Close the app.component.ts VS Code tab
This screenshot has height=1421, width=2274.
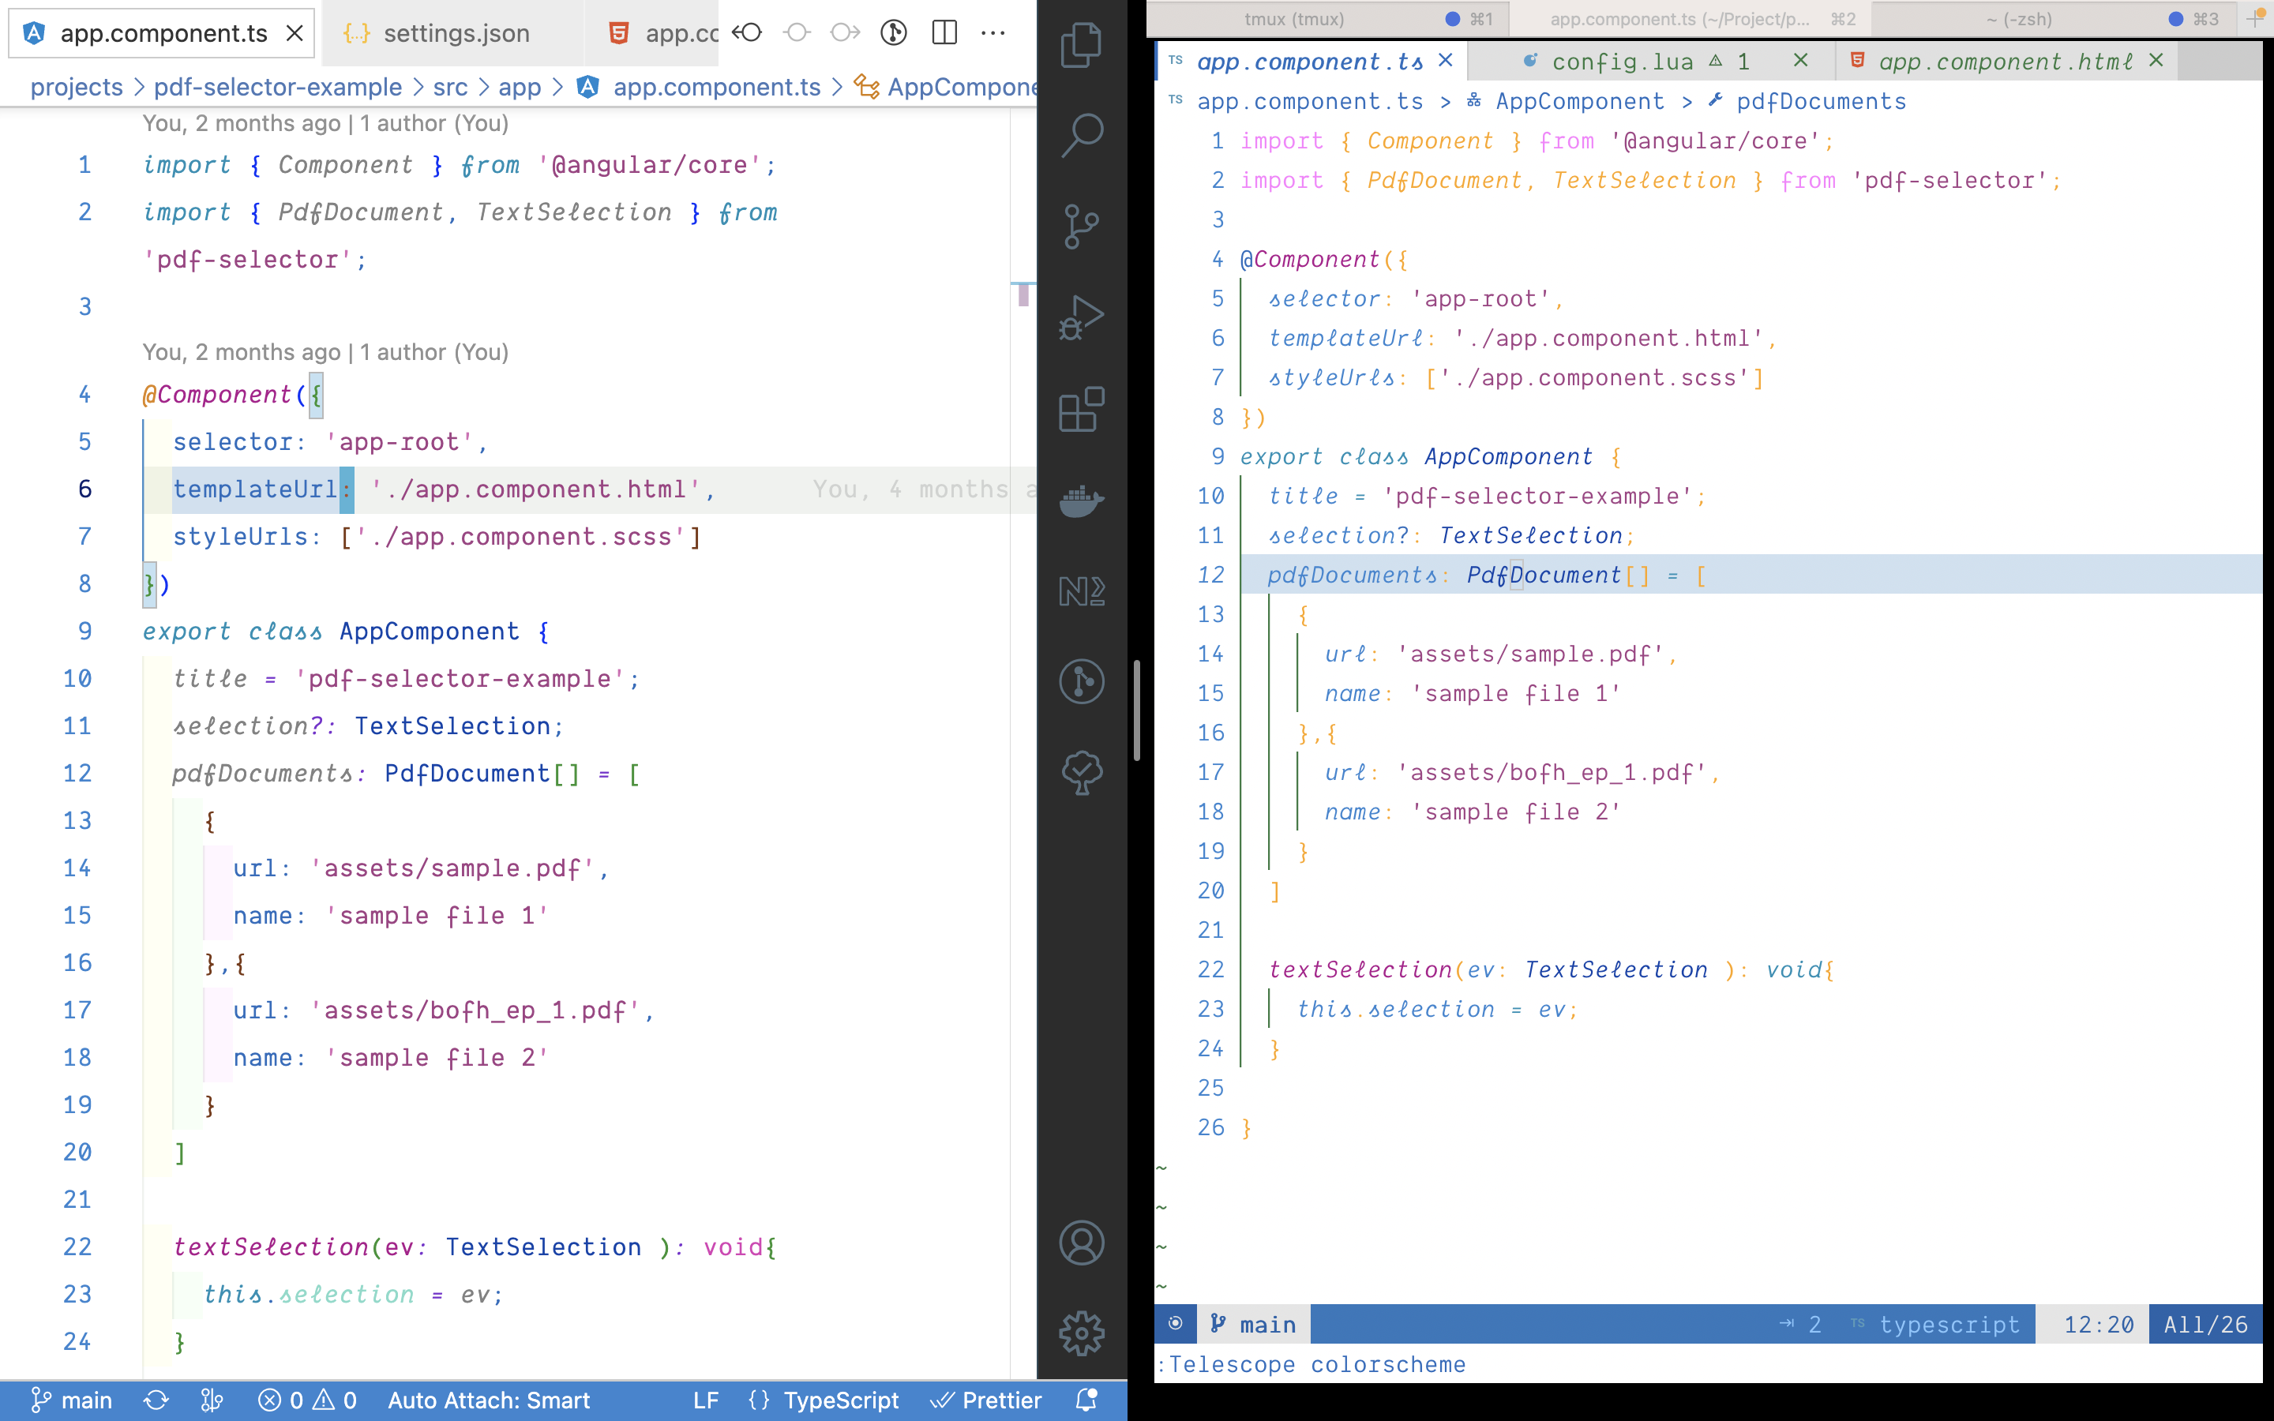pos(294,34)
